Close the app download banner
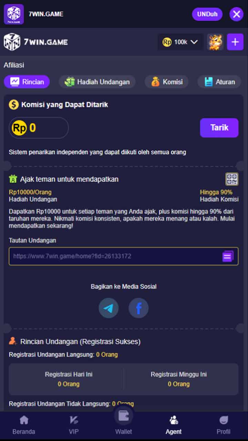 [x=236, y=14]
